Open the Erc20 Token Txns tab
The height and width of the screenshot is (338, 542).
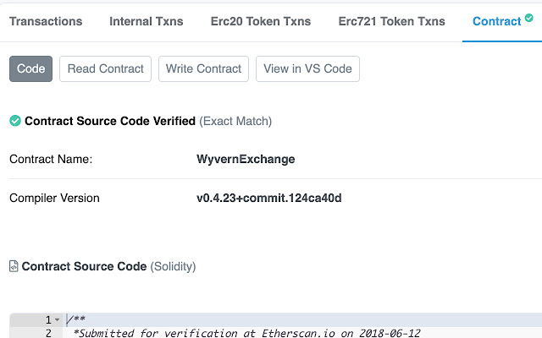pyautogui.click(x=260, y=21)
